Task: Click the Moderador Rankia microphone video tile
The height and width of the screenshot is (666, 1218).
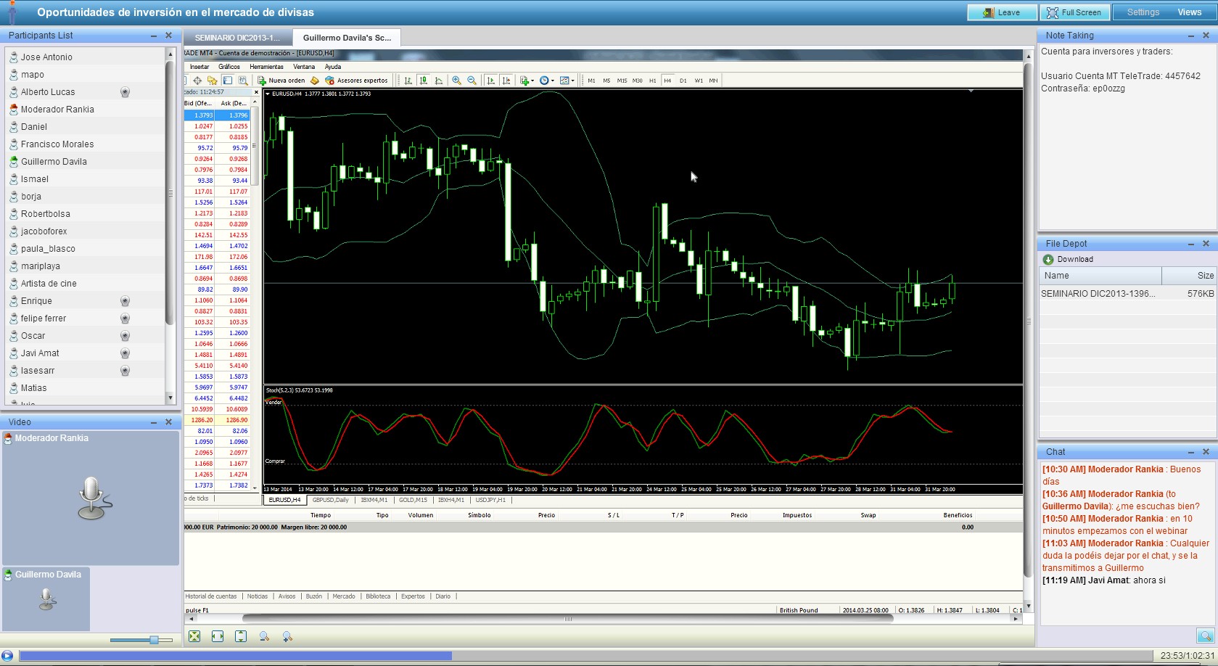Action: [91, 498]
